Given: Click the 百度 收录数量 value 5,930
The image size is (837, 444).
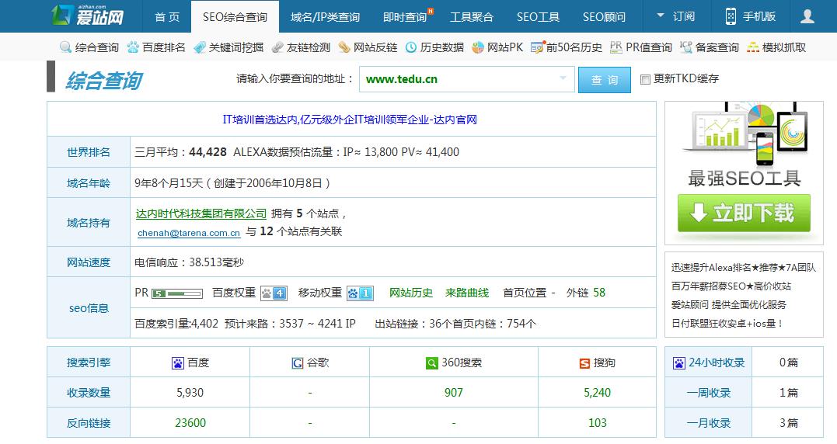Looking at the screenshot, I should 190,393.
